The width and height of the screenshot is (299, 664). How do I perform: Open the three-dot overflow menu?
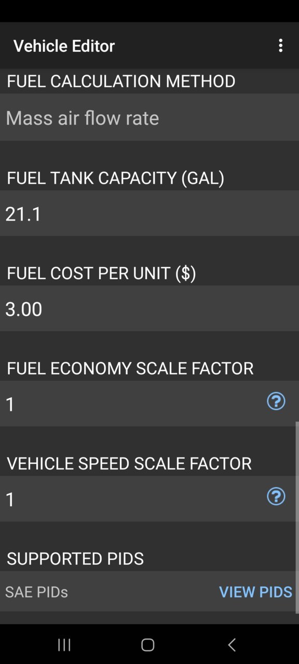[x=280, y=46]
